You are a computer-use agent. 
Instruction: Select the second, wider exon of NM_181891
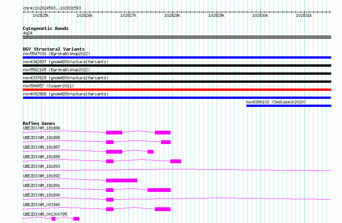[159, 190]
